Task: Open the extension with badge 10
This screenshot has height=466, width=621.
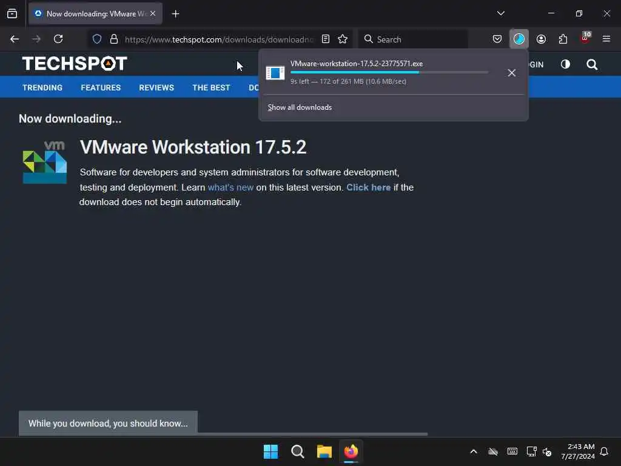Action: 585,38
